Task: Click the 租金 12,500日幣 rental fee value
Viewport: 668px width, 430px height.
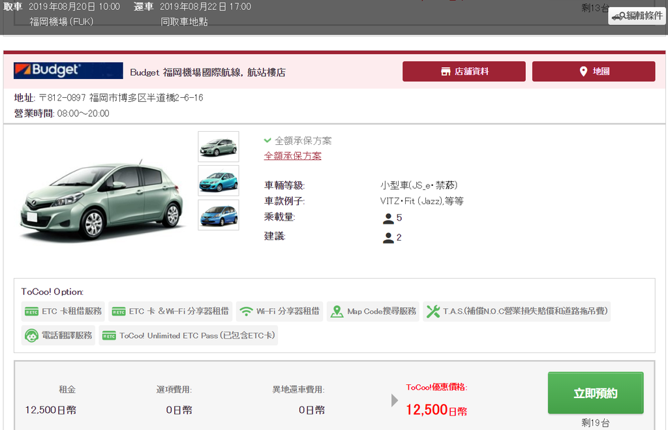Action: tap(51, 410)
